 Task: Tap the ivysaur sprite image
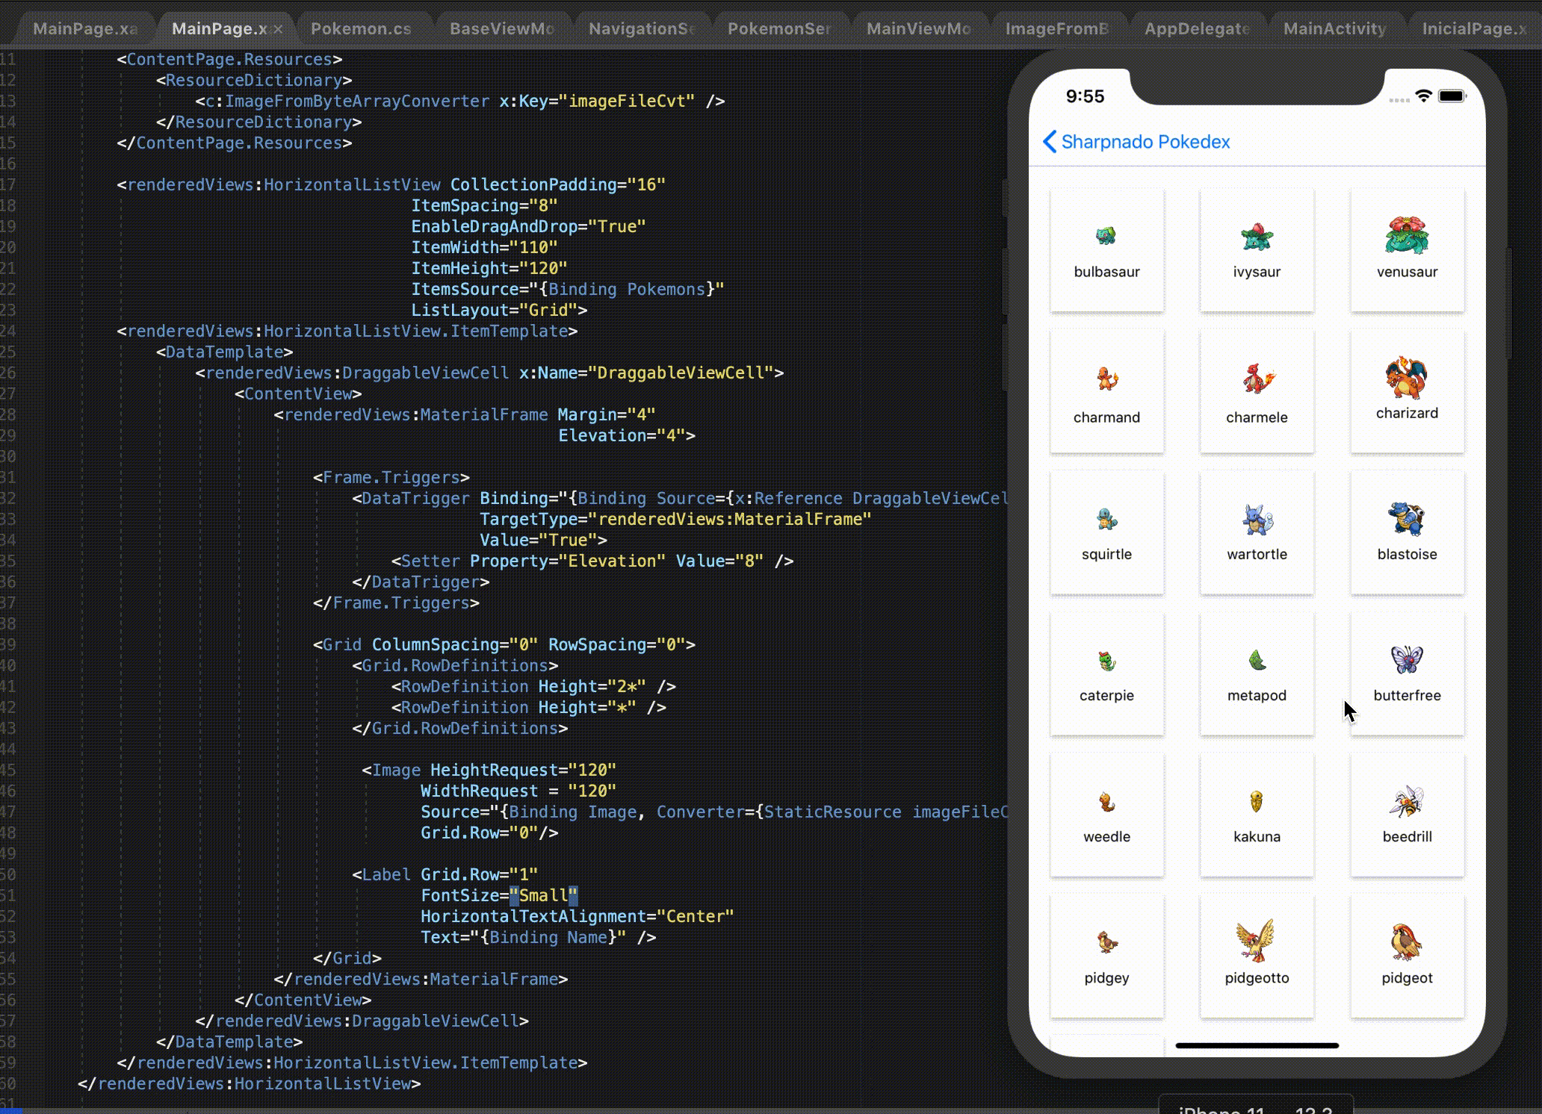pos(1257,236)
